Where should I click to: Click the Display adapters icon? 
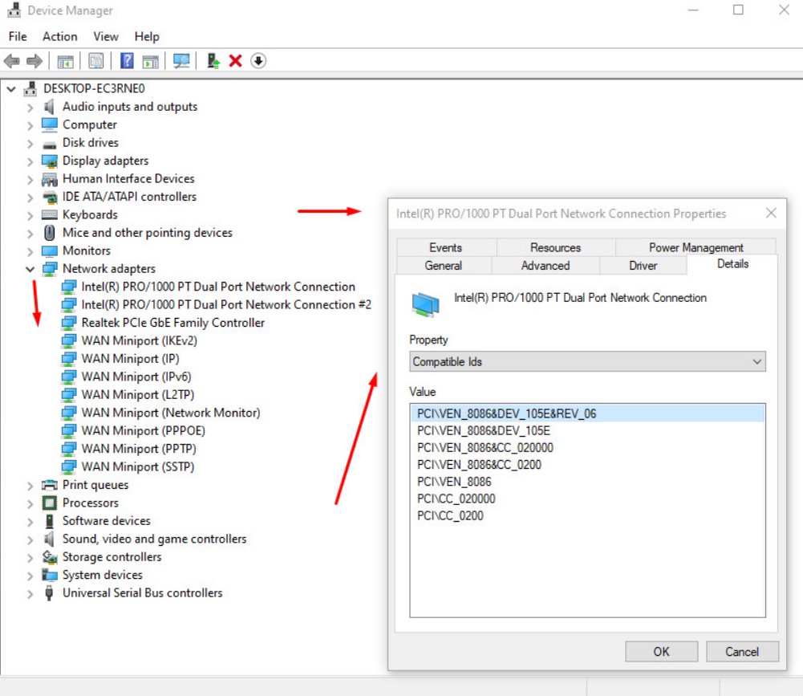[50, 161]
